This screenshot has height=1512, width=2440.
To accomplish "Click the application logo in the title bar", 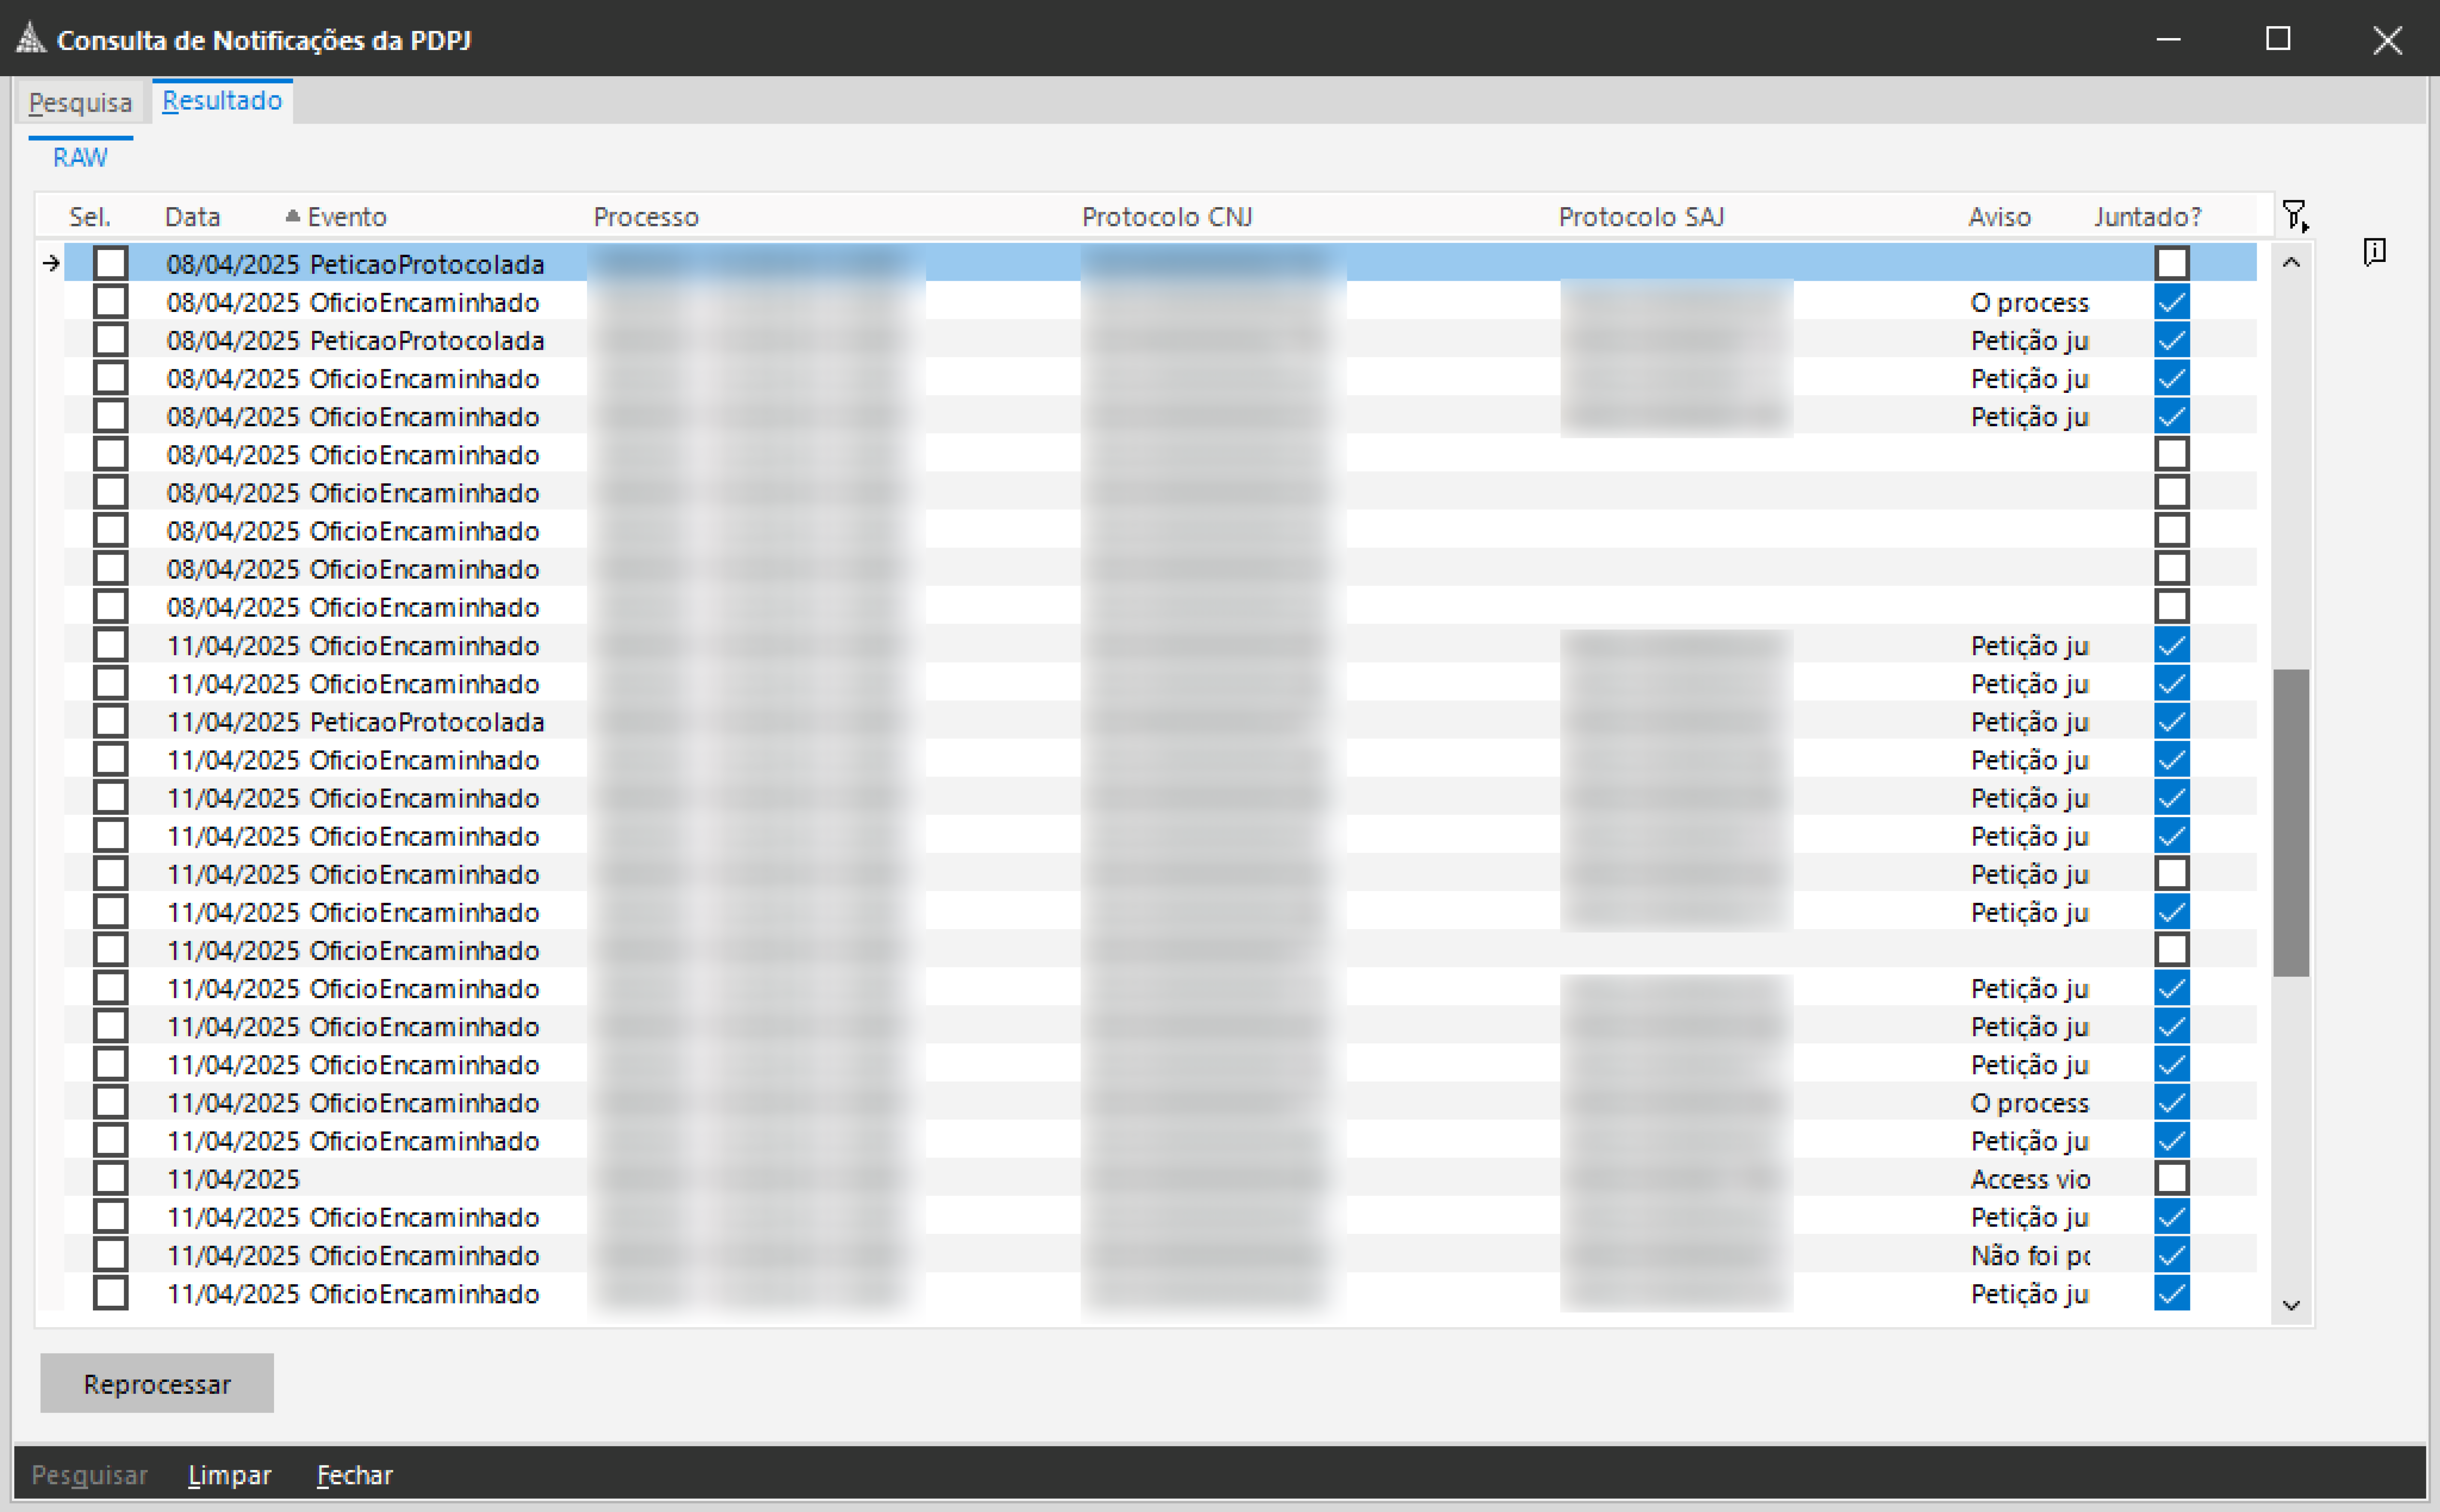I will pyautogui.click(x=31, y=38).
